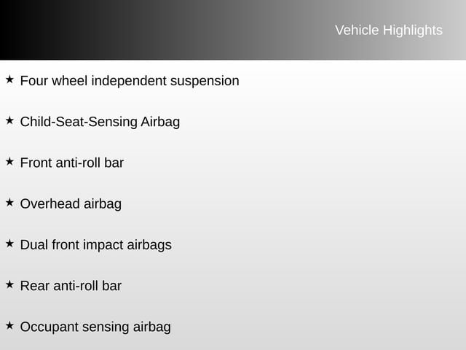466x350 pixels.
Task: Click the 'Occupant sensing airbag' text line
Action: tap(95, 327)
